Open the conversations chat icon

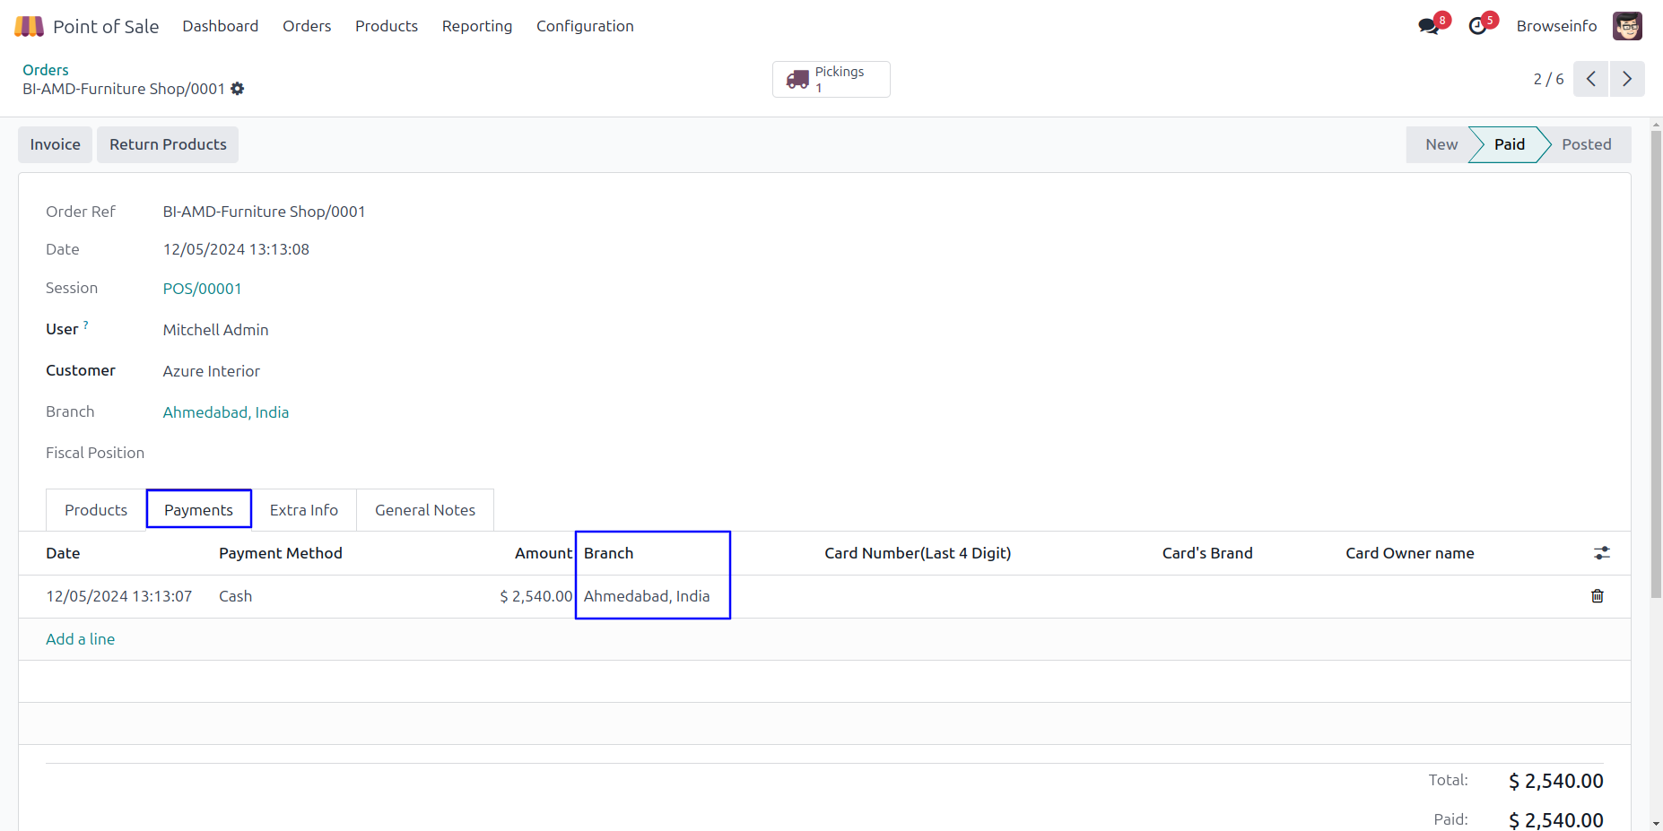(x=1428, y=27)
